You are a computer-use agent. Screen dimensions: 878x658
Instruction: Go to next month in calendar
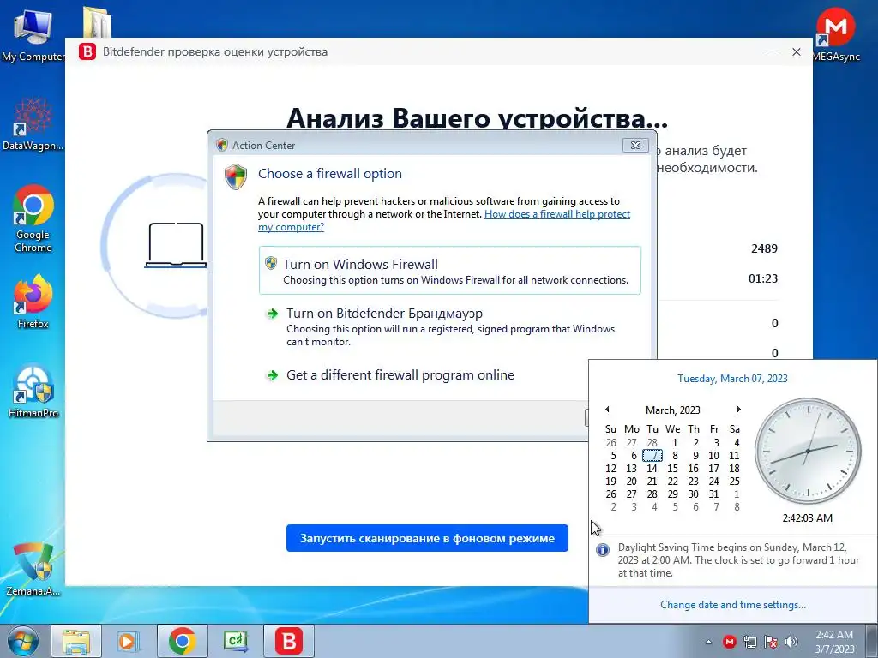pyautogui.click(x=738, y=410)
